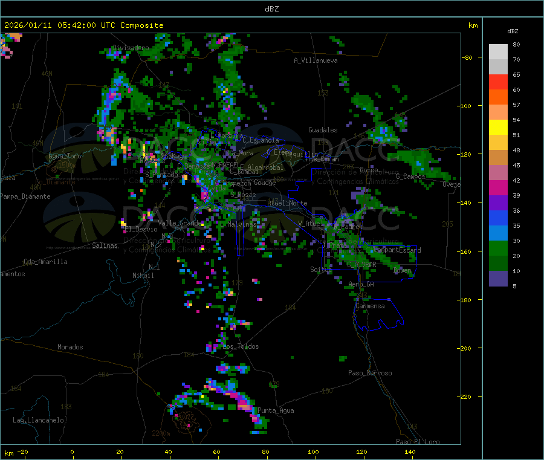Click the -160 km tick on right axis
Image resolution: width=544 pixels, height=460 pixels.
tap(464, 251)
